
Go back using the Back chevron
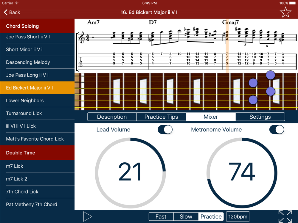click(12, 12)
